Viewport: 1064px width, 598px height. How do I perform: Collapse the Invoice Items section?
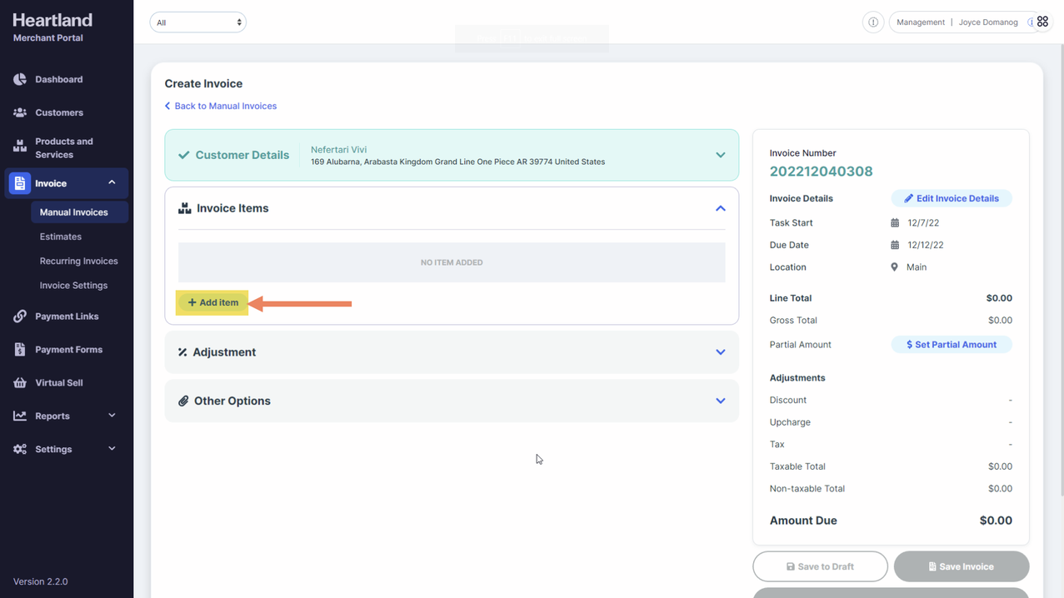pyautogui.click(x=720, y=208)
